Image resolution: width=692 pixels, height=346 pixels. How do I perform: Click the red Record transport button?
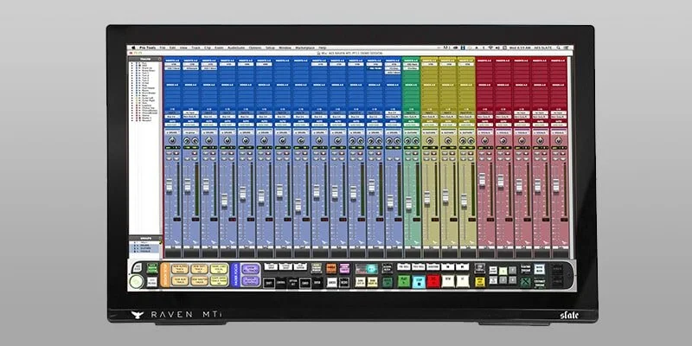click(x=433, y=280)
